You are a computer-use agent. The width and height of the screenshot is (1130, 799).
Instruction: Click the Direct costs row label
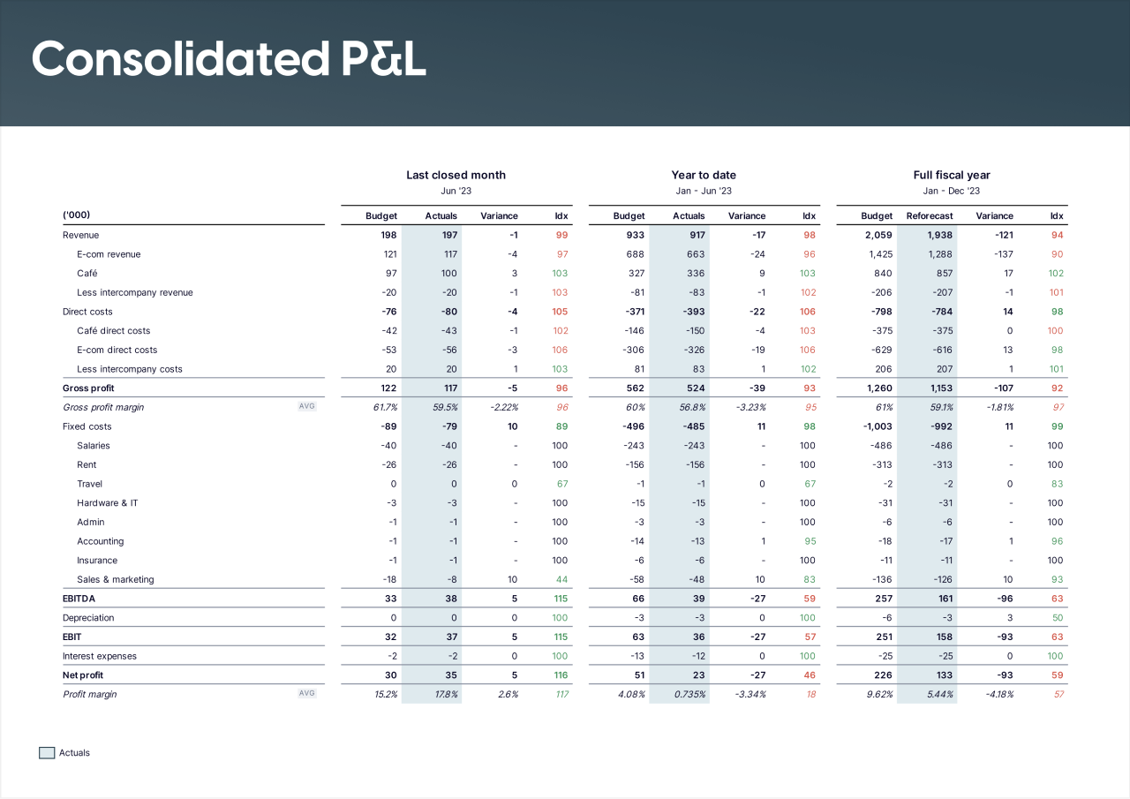(87, 312)
